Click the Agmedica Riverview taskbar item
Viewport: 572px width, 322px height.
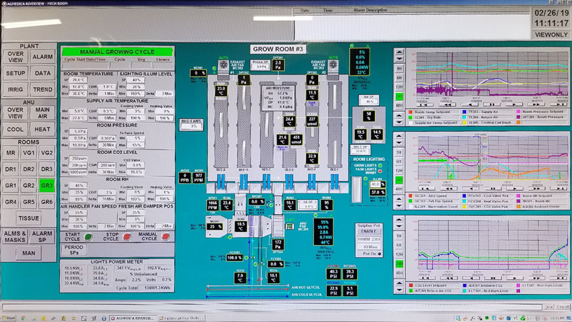click(x=133, y=318)
